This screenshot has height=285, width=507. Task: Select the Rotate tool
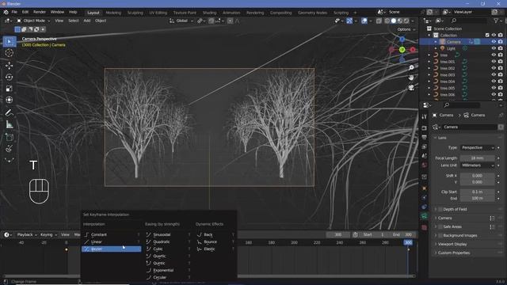(9, 77)
